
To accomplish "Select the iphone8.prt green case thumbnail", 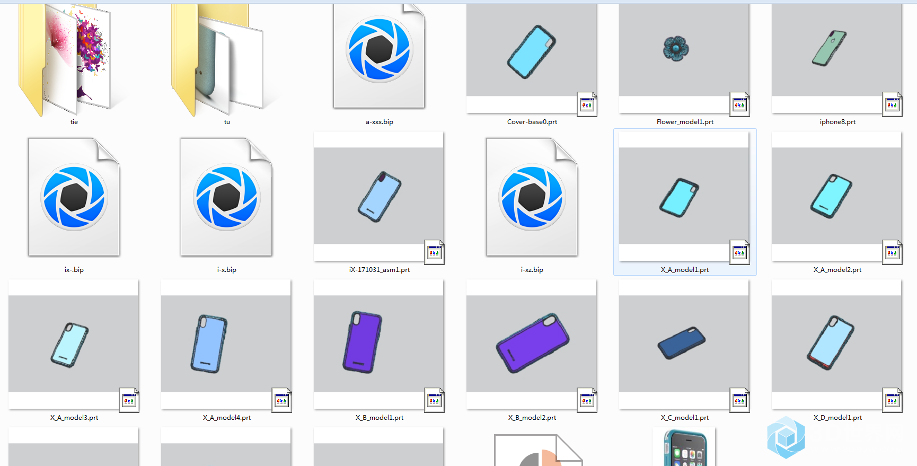I will click(x=837, y=59).
